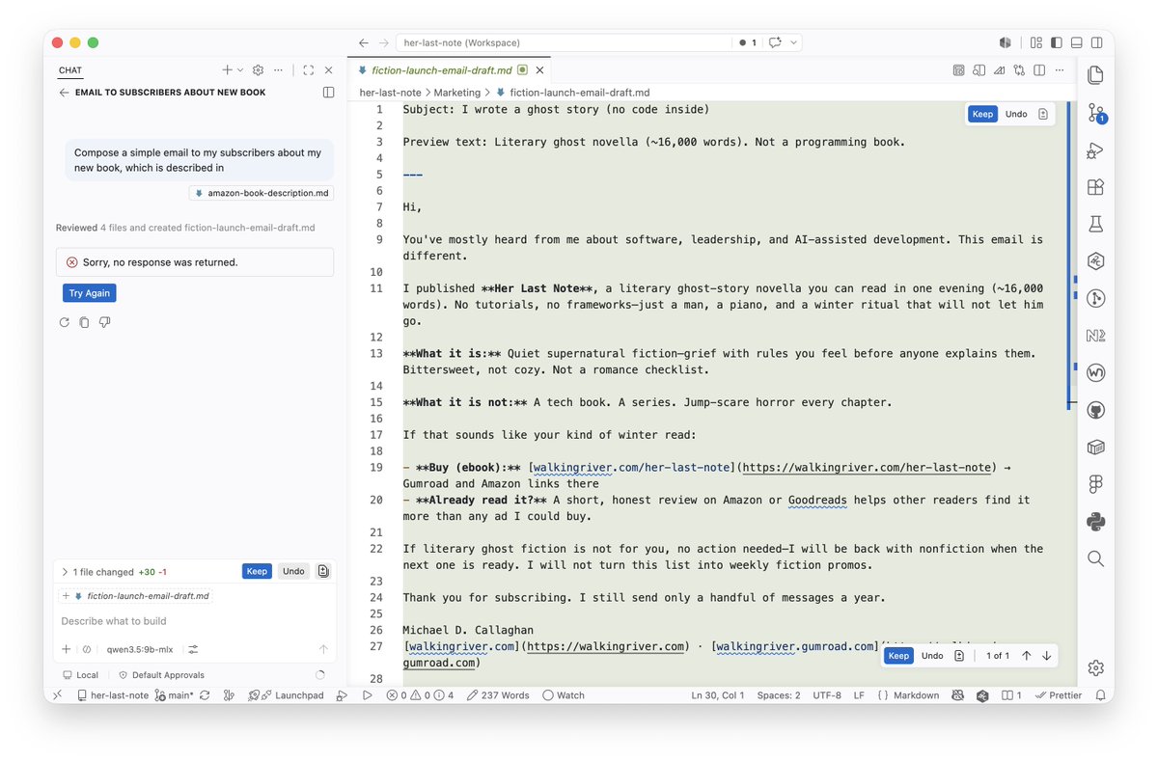Screen dimensions: 1158x761
Task: Click Marketing breadcrumb folder
Action: (x=456, y=93)
